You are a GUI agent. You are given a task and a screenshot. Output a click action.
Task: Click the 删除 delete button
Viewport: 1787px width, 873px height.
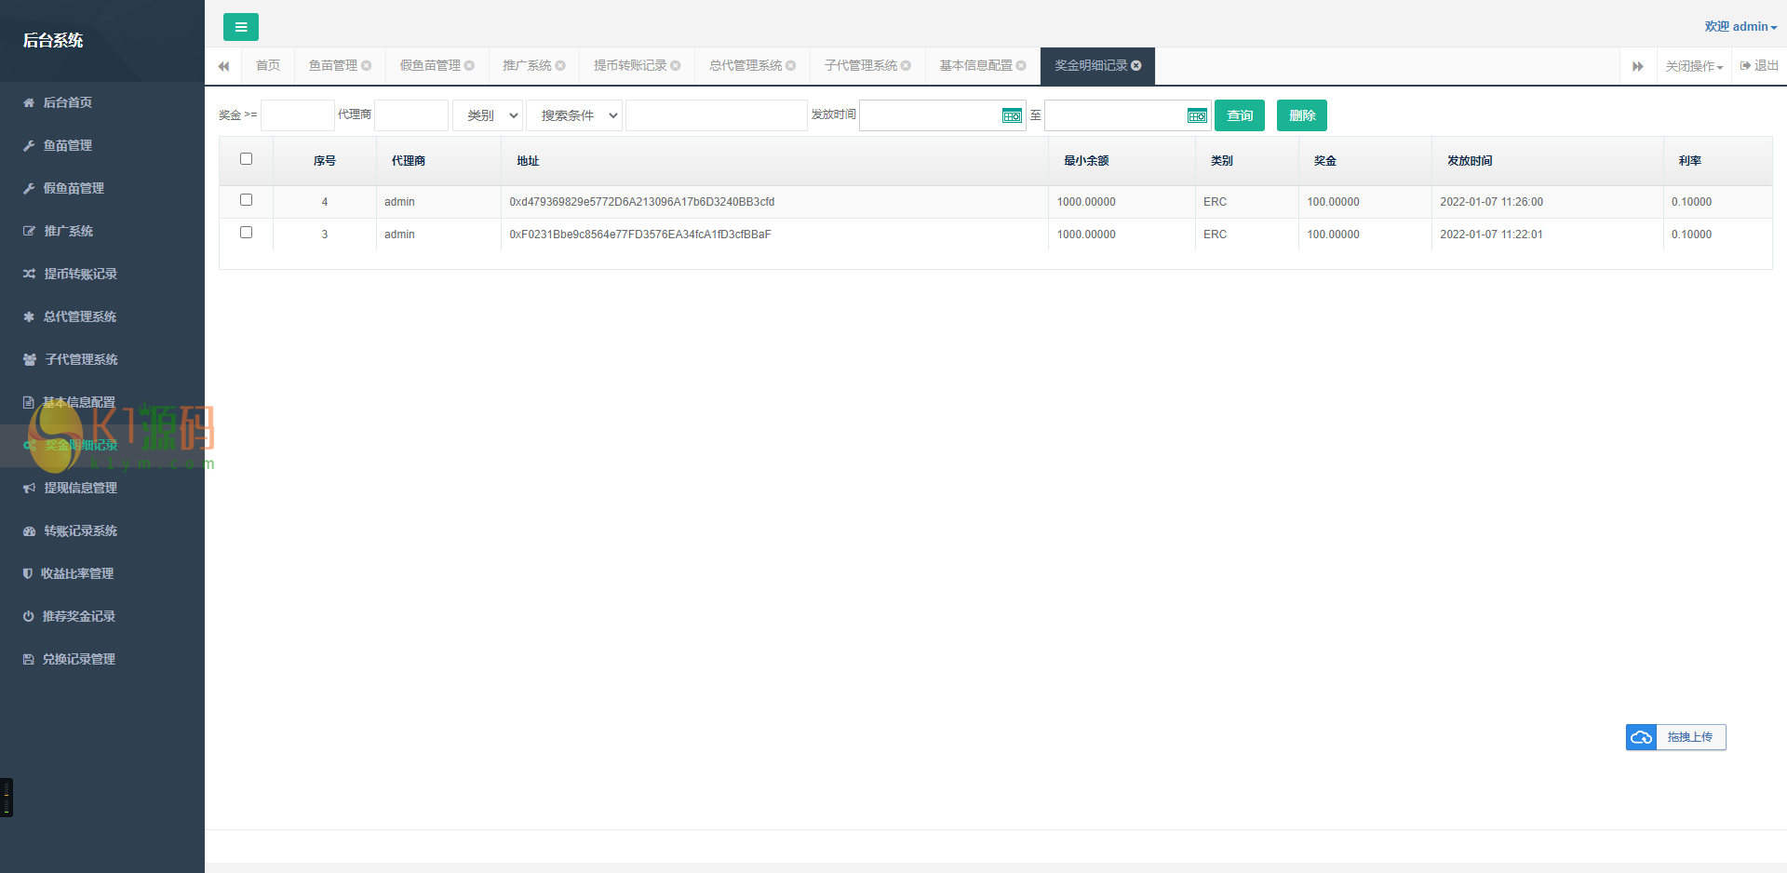click(1302, 115)
